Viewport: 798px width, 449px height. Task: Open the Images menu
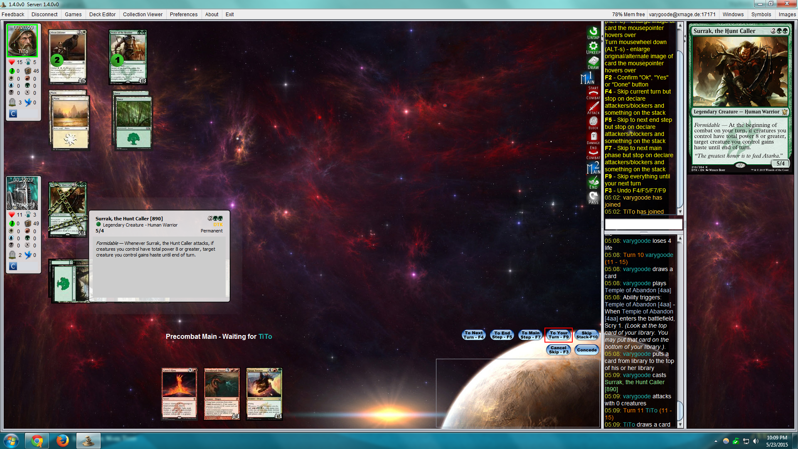tap(787, 14)
